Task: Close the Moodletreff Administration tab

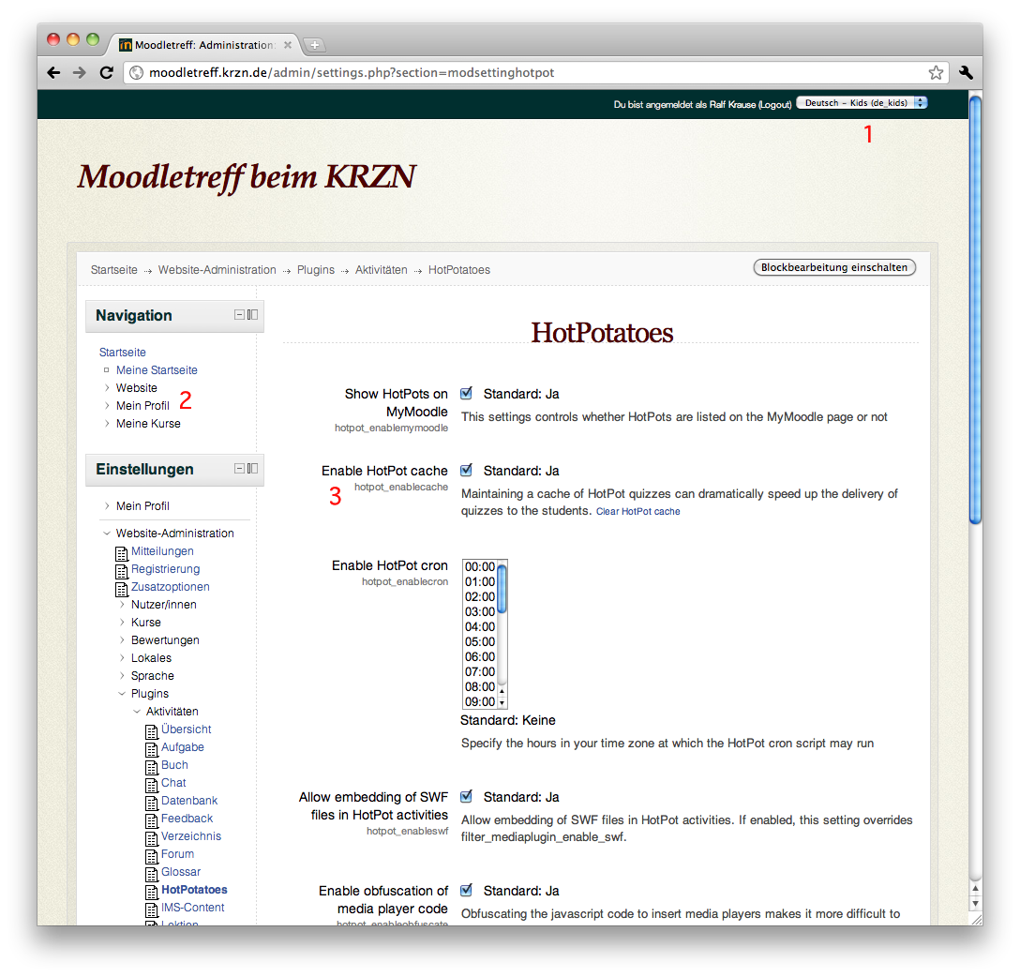Action: pyautogui.click(x=288, y=45)
